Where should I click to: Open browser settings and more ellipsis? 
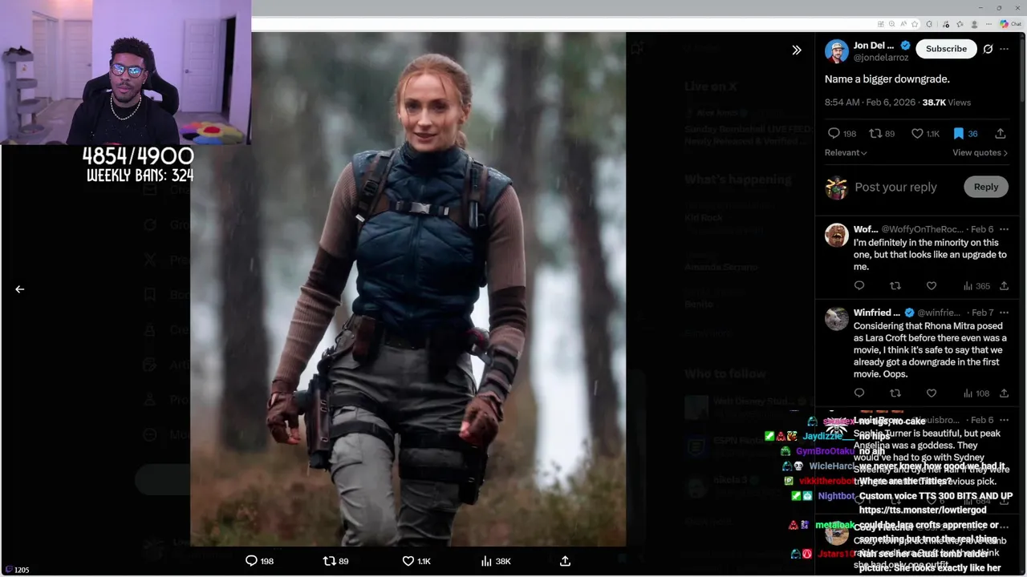[x=988, y=24]
